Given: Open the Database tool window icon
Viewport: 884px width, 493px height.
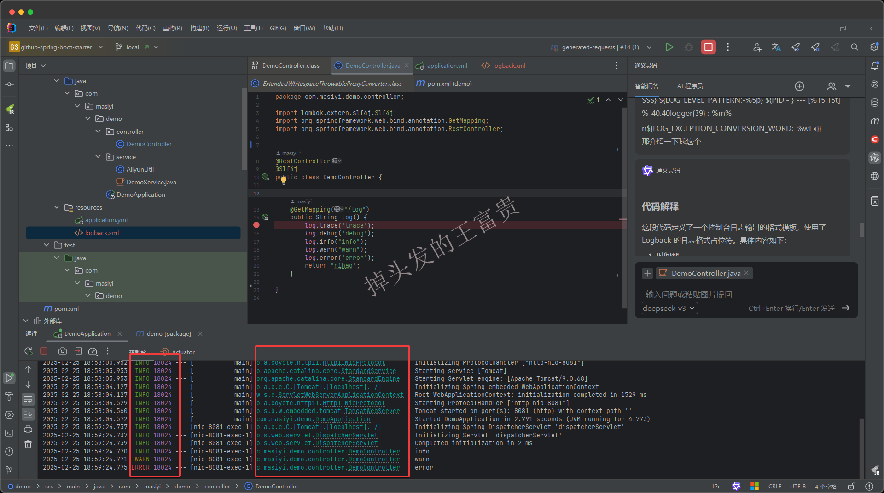Looking at the screenshot, I should tap(875, 103).
